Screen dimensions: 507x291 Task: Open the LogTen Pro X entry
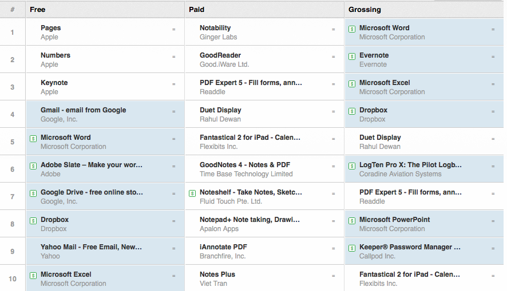click(x=411, y=165)
